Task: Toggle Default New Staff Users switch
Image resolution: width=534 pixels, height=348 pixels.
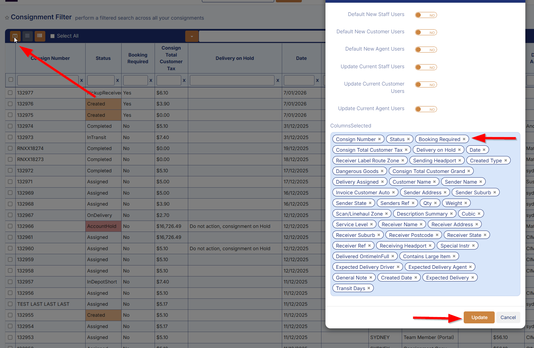Action: click(x=425, y=15)
